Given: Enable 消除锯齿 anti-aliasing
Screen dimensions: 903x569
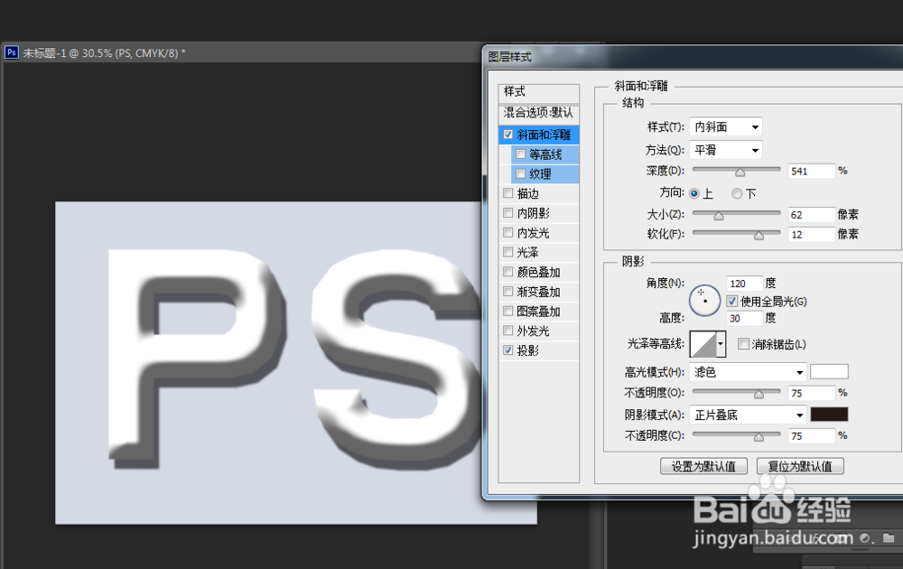Looking at the screenshot, I should click(743, 344).
